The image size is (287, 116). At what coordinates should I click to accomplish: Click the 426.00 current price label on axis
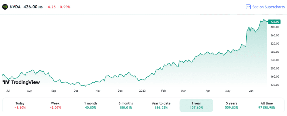click(x=274, y=22)
